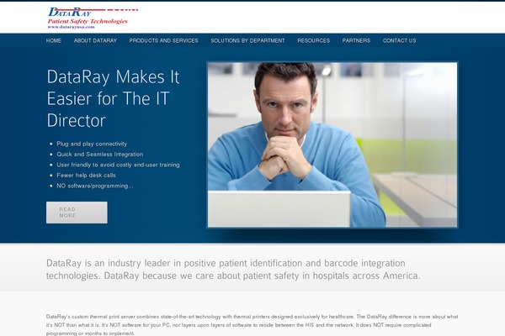The image size is (505, 336).
Task: Click the tagline about positive patient identification
Action: [233, 270]
